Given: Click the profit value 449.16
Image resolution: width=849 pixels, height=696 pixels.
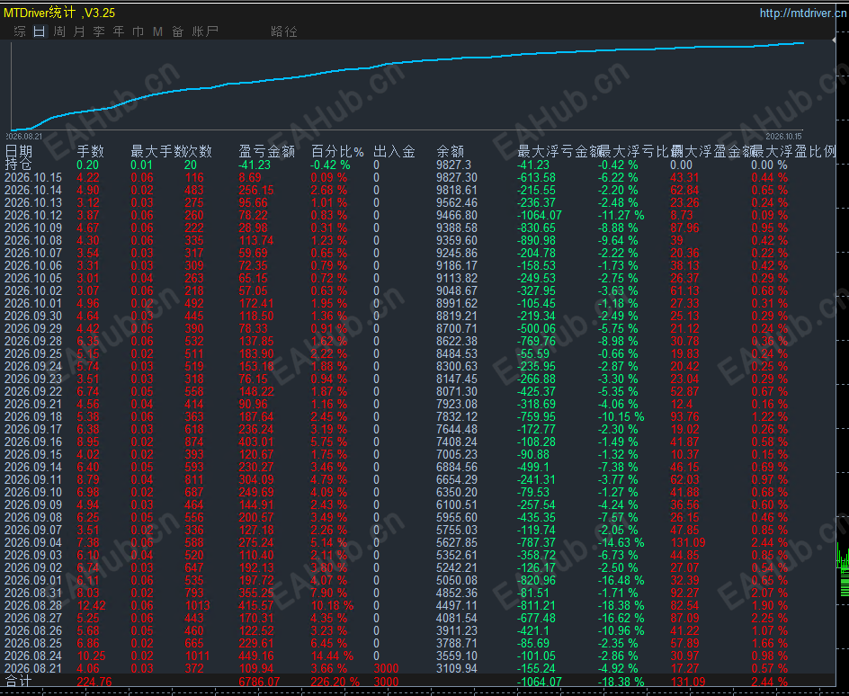Looking at the screenshot, I should click(x=256, y=656).
